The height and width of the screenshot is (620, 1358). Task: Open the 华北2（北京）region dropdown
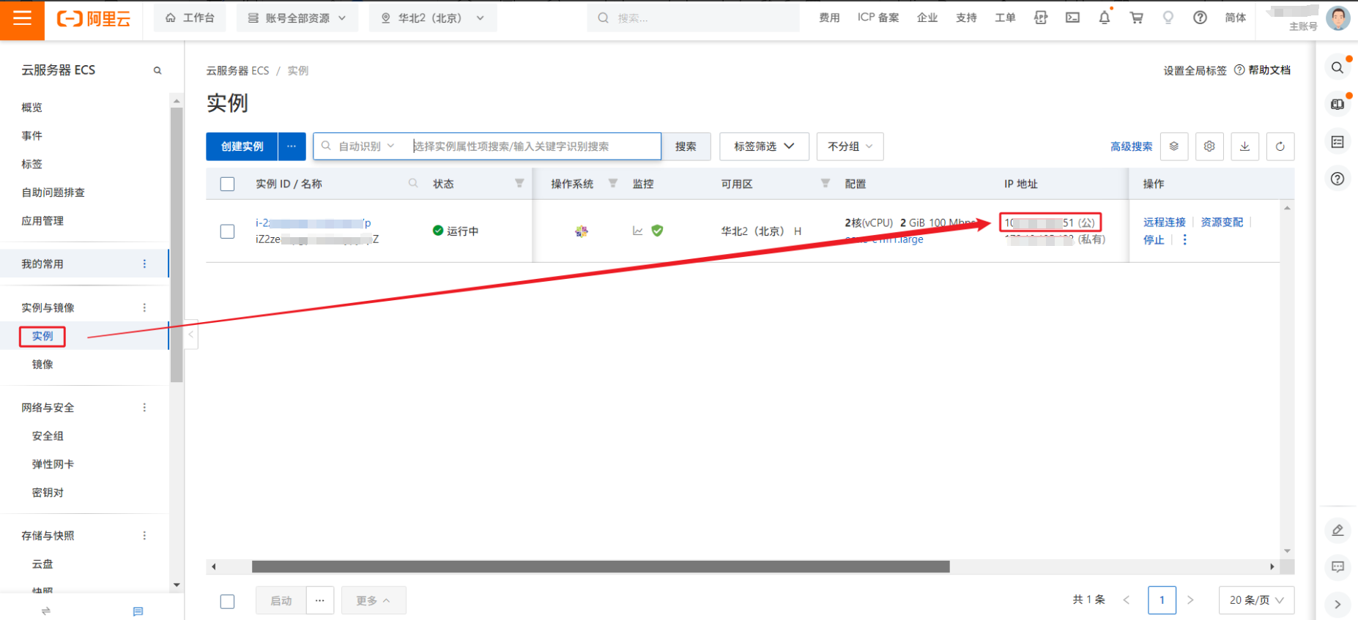click(x=433, y=18)
